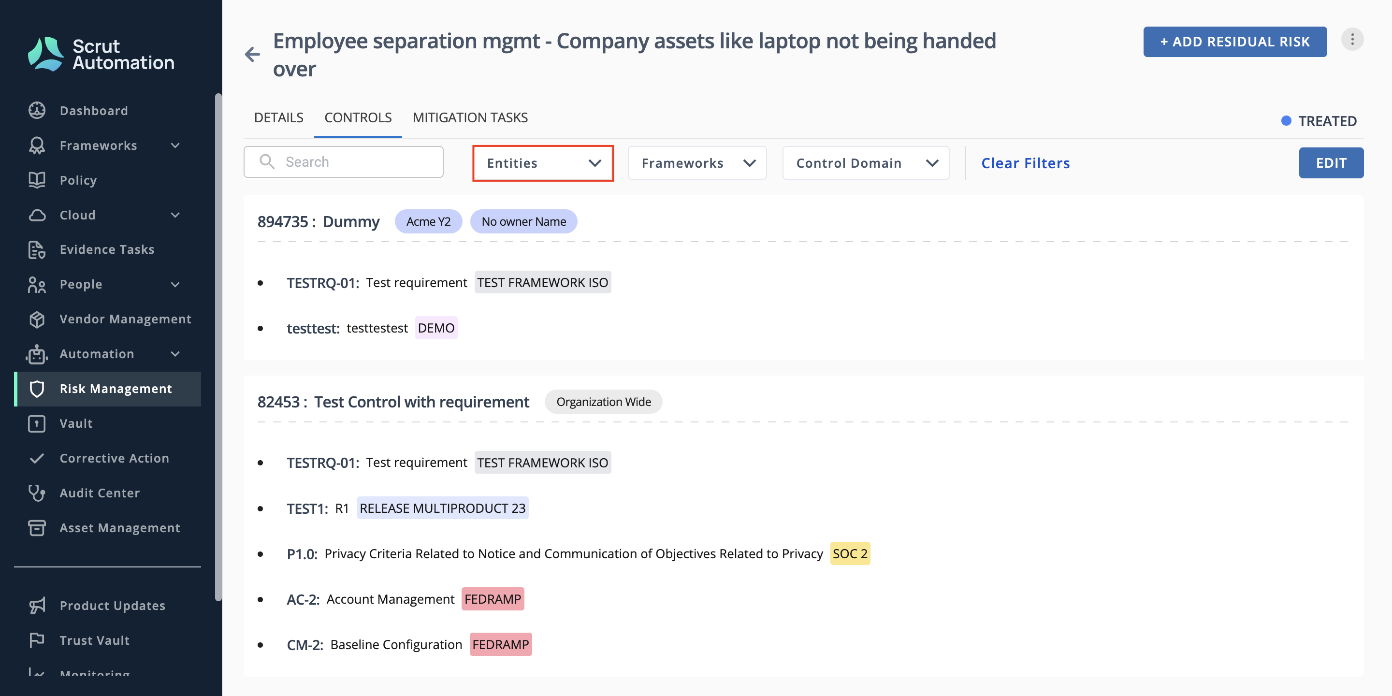Click the Add Residual Risk button
This screenshot has height=696, width=1392.
click(1235, 42)
